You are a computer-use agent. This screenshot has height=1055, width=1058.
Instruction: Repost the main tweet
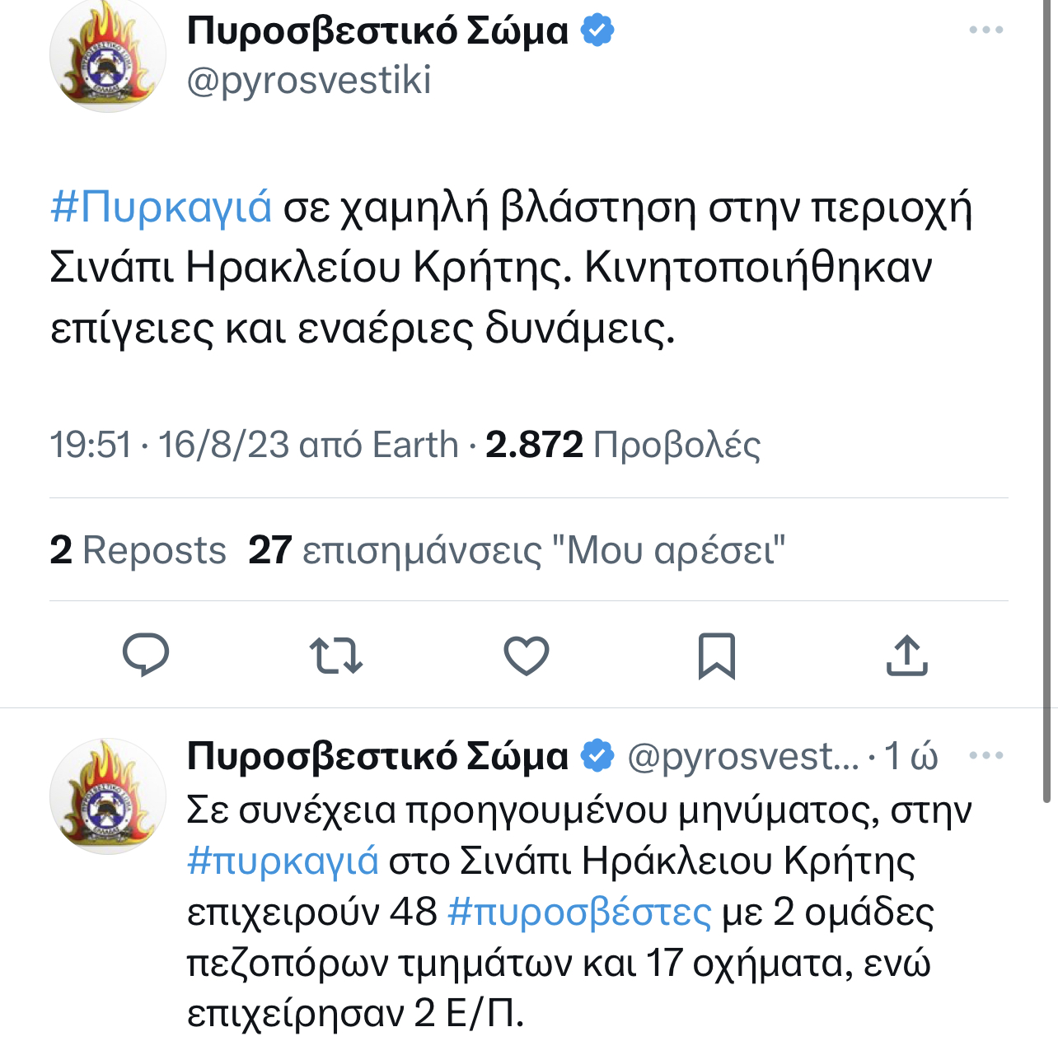[336, 656]
